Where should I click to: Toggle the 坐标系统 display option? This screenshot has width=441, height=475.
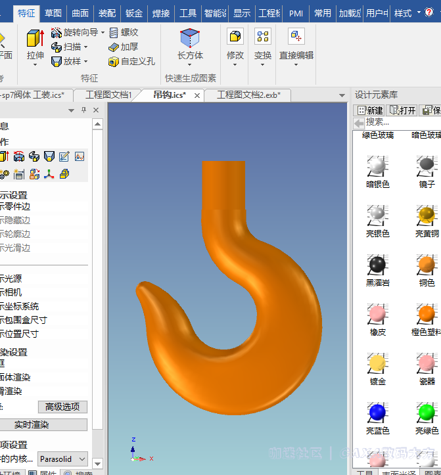[x=18, y=306]
